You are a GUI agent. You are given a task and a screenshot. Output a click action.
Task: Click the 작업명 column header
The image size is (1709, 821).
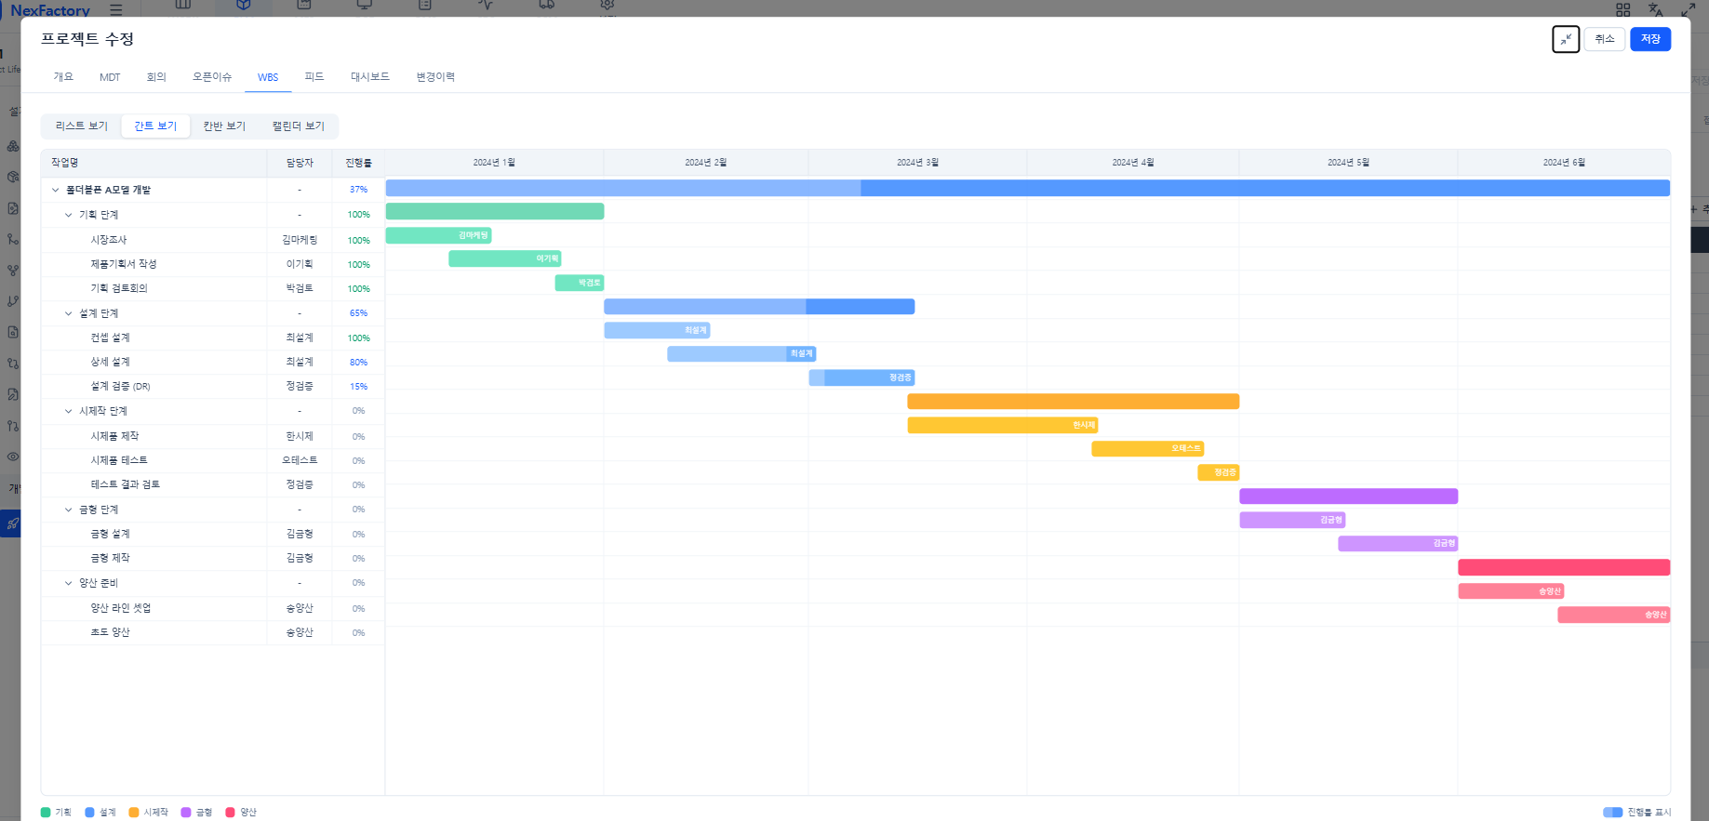(154, 163)
